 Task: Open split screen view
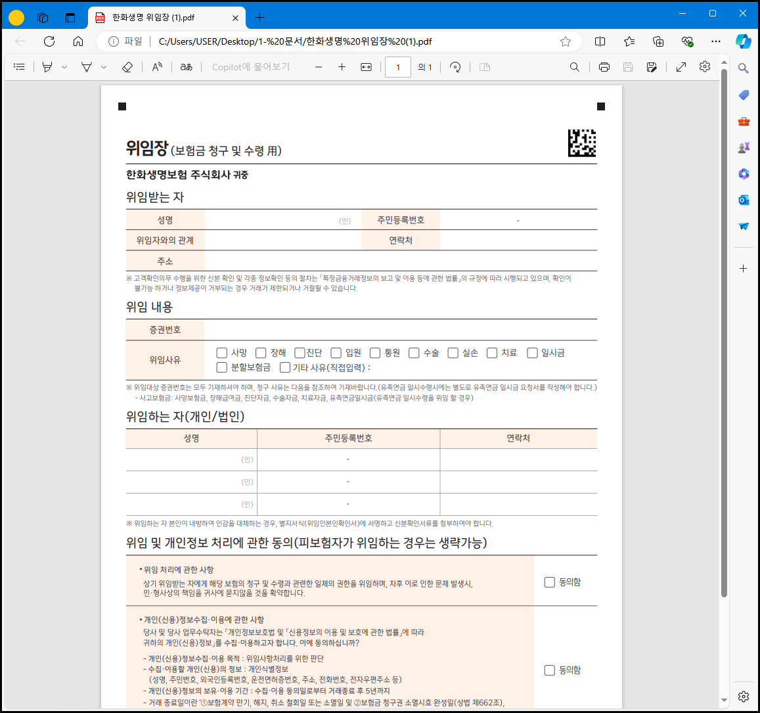coord(600,41)
